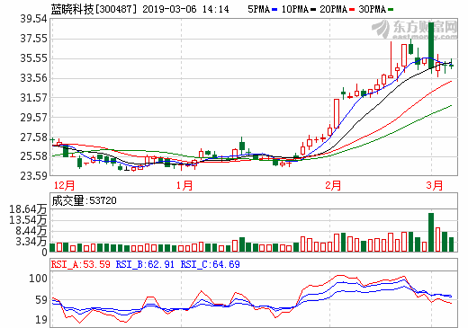This screenshot has width=468, height=328.
Task: Click the tall red candlestick starting February's rally
Action: tap(337, 113)
